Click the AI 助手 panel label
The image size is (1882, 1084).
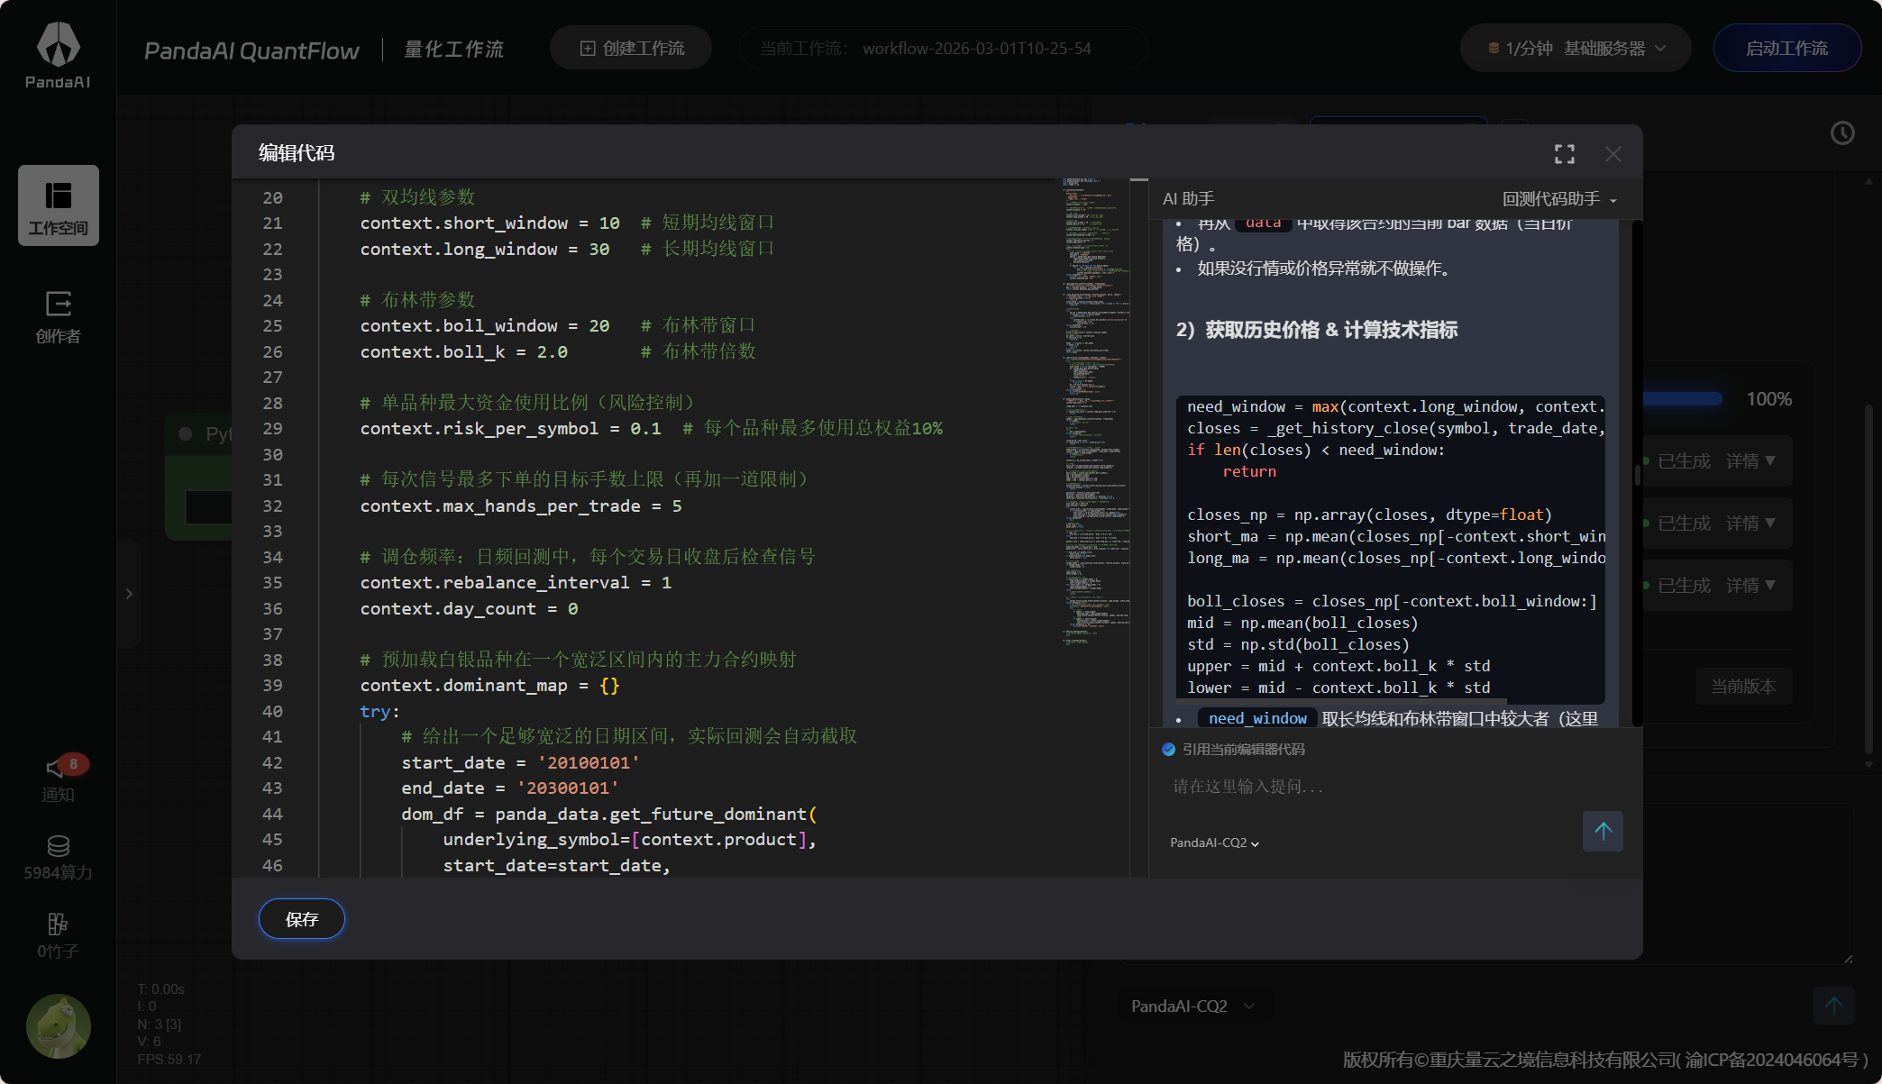pos(1188,199)
